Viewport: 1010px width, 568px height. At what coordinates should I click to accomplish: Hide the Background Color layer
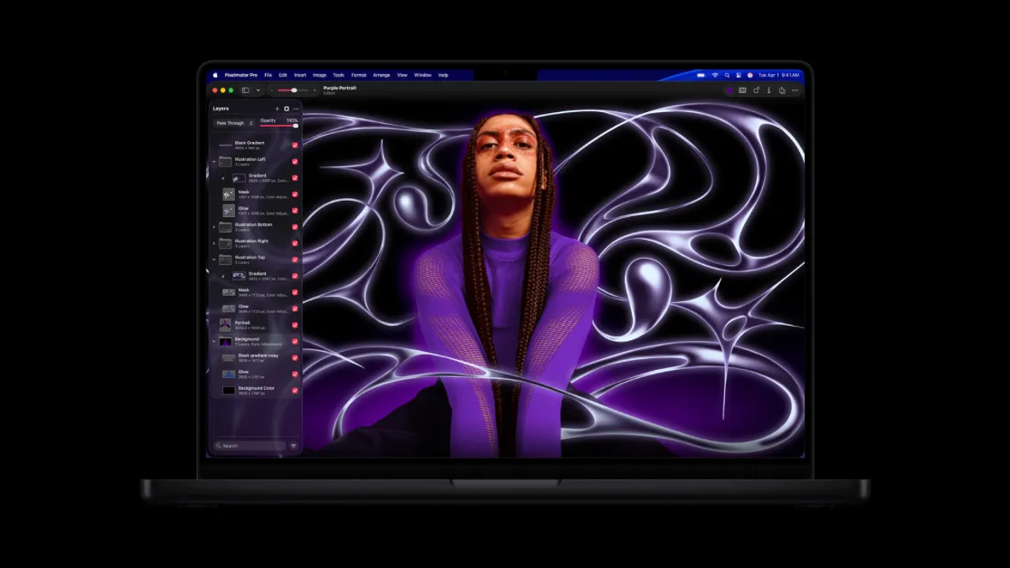coord(295,390)
